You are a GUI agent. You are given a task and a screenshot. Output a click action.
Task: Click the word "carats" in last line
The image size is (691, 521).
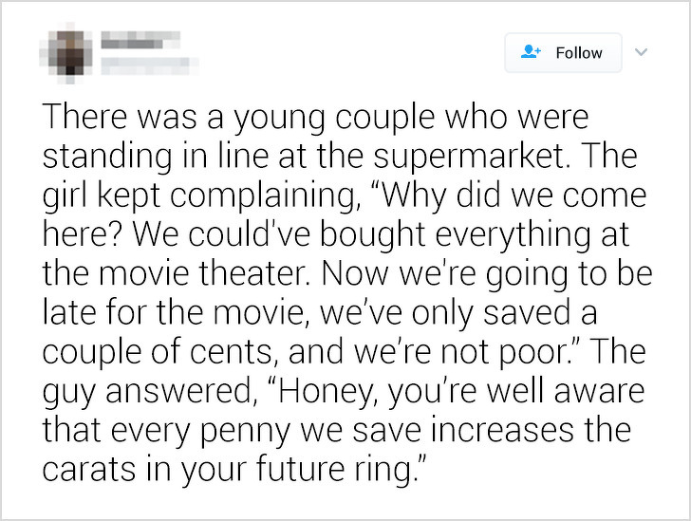(88, 469)
